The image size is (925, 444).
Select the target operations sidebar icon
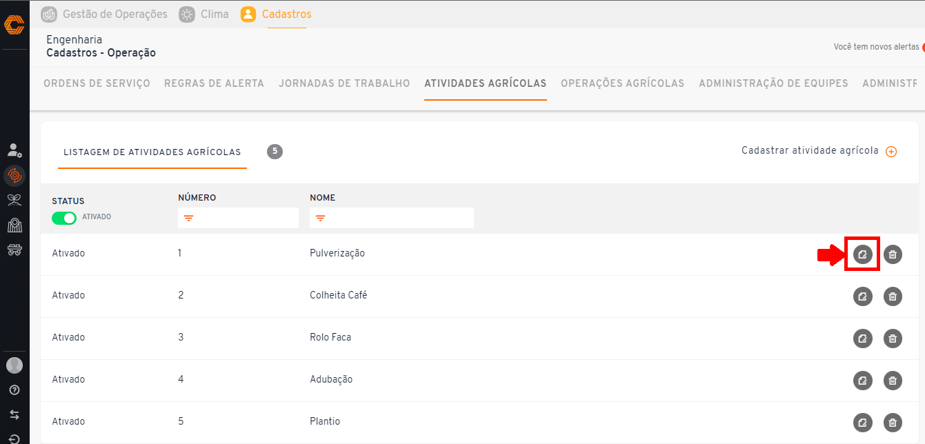pyautogui.click(x=14, y=176)
